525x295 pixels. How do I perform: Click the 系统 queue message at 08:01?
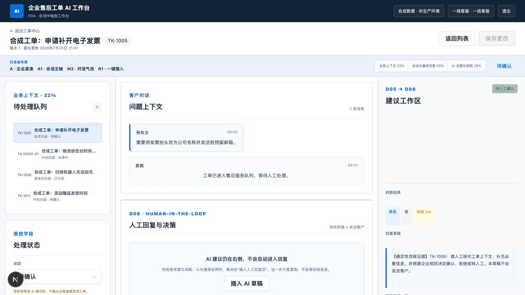tap(247, 171)
